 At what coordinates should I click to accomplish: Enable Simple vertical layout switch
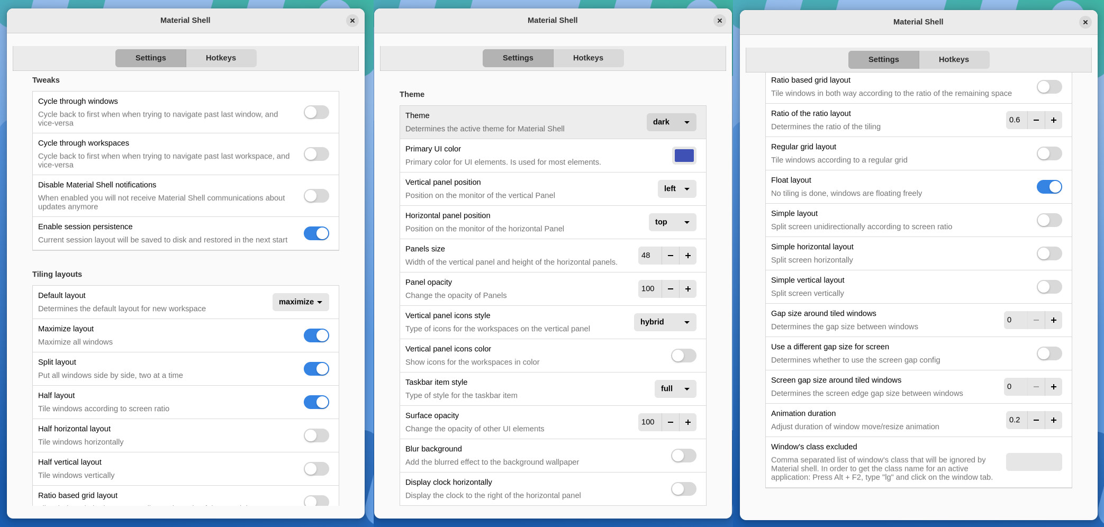point(1049,287)
